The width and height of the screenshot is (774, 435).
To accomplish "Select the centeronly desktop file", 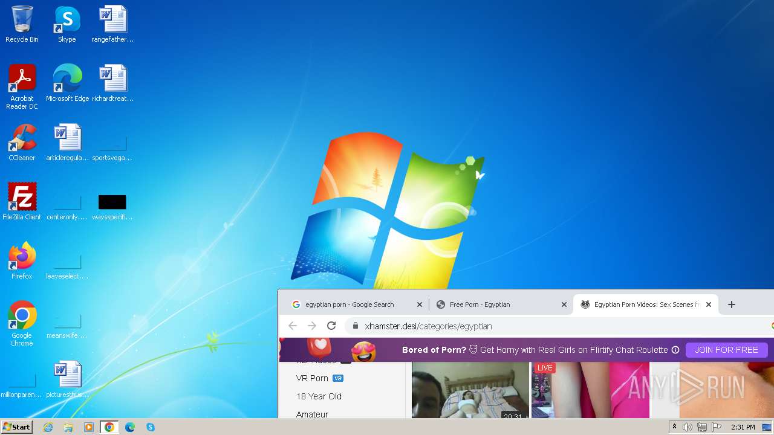I will click(x=67, y=207).
